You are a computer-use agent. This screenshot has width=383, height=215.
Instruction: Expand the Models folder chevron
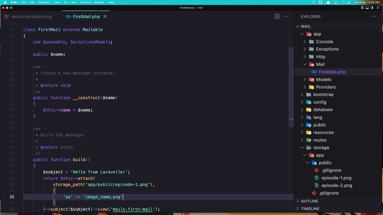305,79
